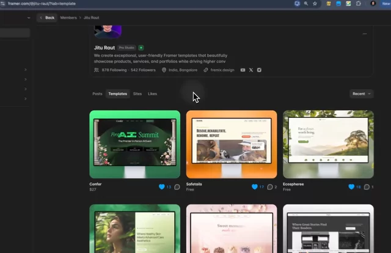The image size is (391, 253).
Task: Switch to the Likes tab
Action: click(x=152, y=94)
